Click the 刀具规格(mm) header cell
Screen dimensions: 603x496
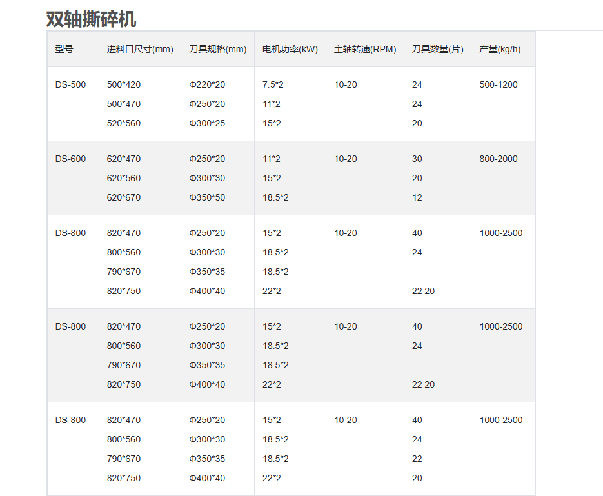[x=217, y=49]
